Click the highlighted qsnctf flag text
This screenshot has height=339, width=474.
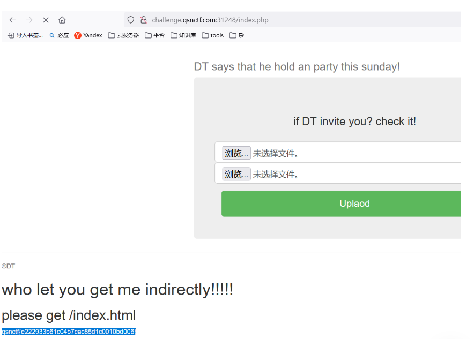click(69, 332)
